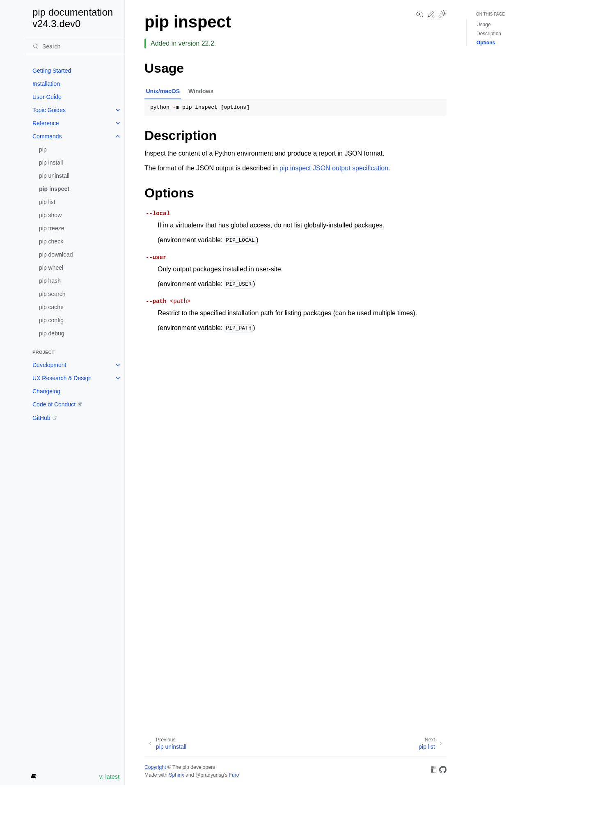Switch to the Windows tab

pyautogui.click(x=201, y=91)
